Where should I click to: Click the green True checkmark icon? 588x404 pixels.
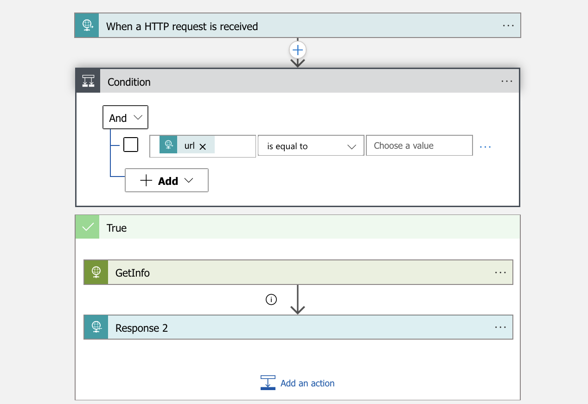88,227
